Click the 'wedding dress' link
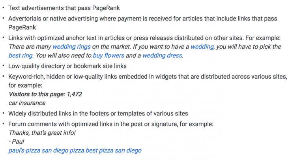Screen dimensions: 303x160 coord(162,56)
